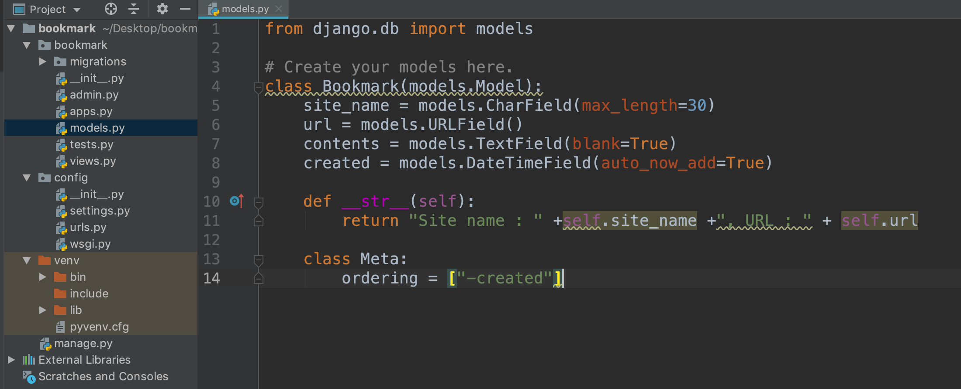Open admin.py in the project tree
The height and width of the screenshot is (389, 961).
click(x=94, y=95)
